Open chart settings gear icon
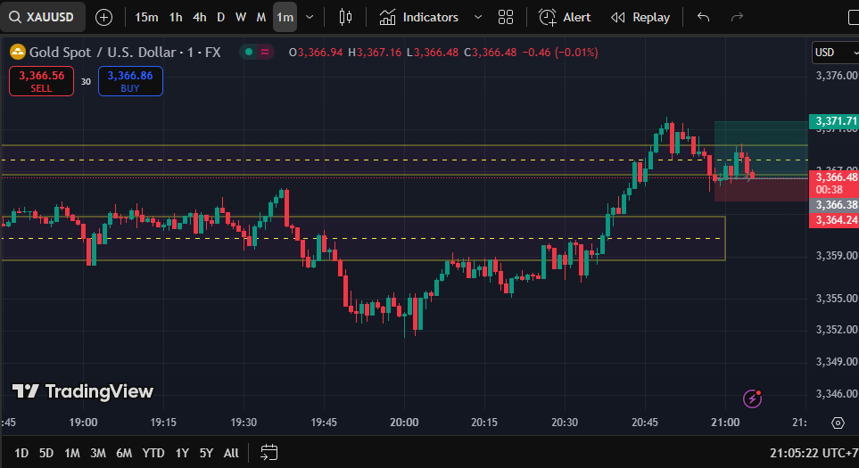 coord(838,423)
